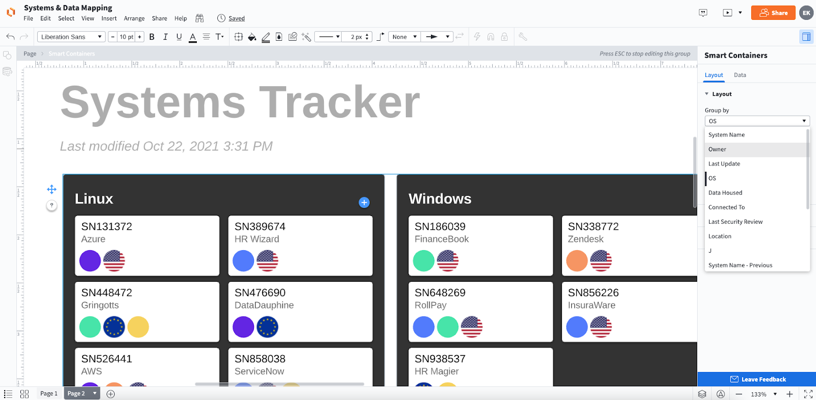Open the text alignment options

tap(206, 37)
